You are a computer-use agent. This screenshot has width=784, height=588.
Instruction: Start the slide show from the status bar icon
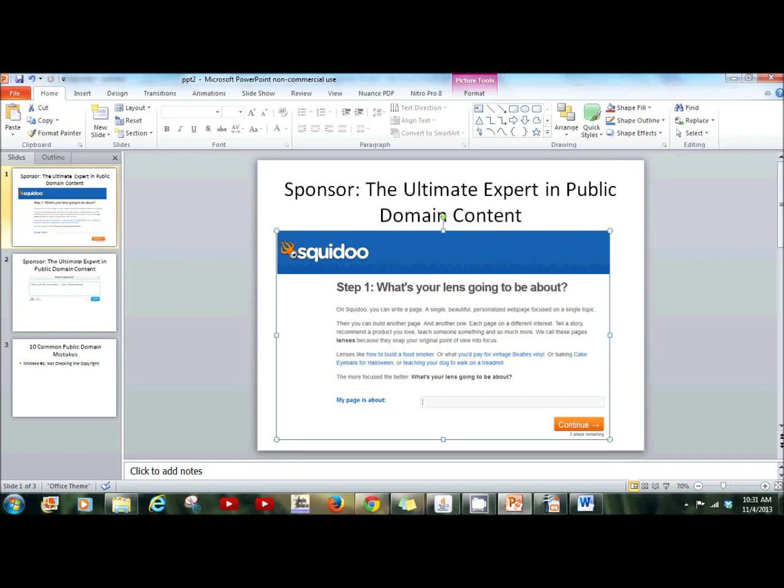666,486
